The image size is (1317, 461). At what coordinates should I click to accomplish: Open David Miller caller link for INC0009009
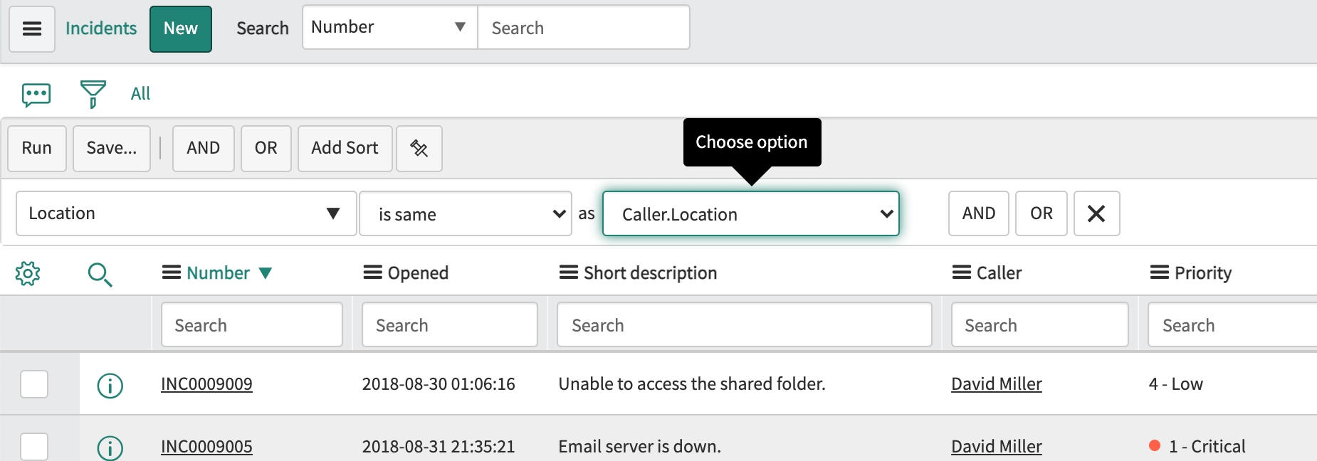[997, 384]
